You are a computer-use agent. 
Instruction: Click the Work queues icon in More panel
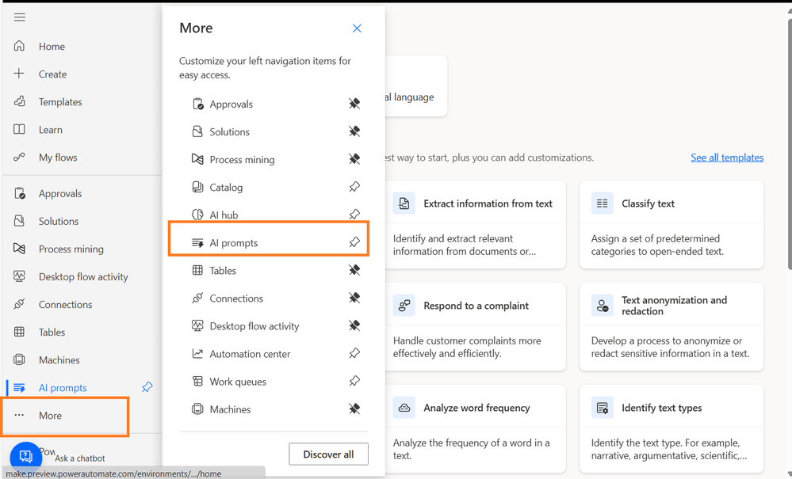pyautogui.click(x=197, y=381)
